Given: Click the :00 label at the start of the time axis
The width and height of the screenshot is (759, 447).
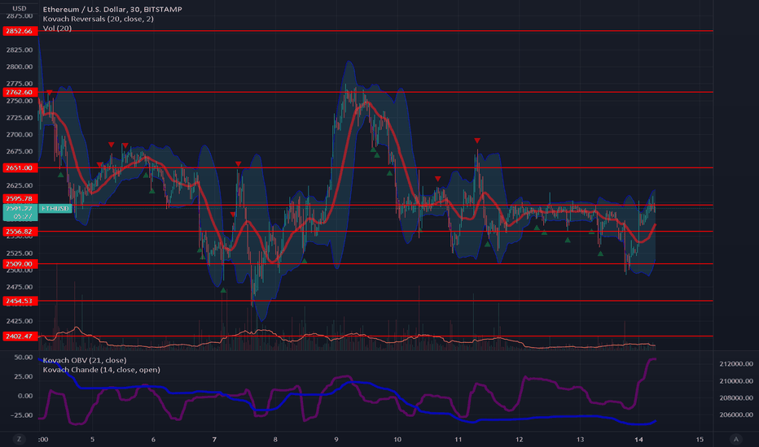Looking at the screenshot, I should [x=43, y=439].
